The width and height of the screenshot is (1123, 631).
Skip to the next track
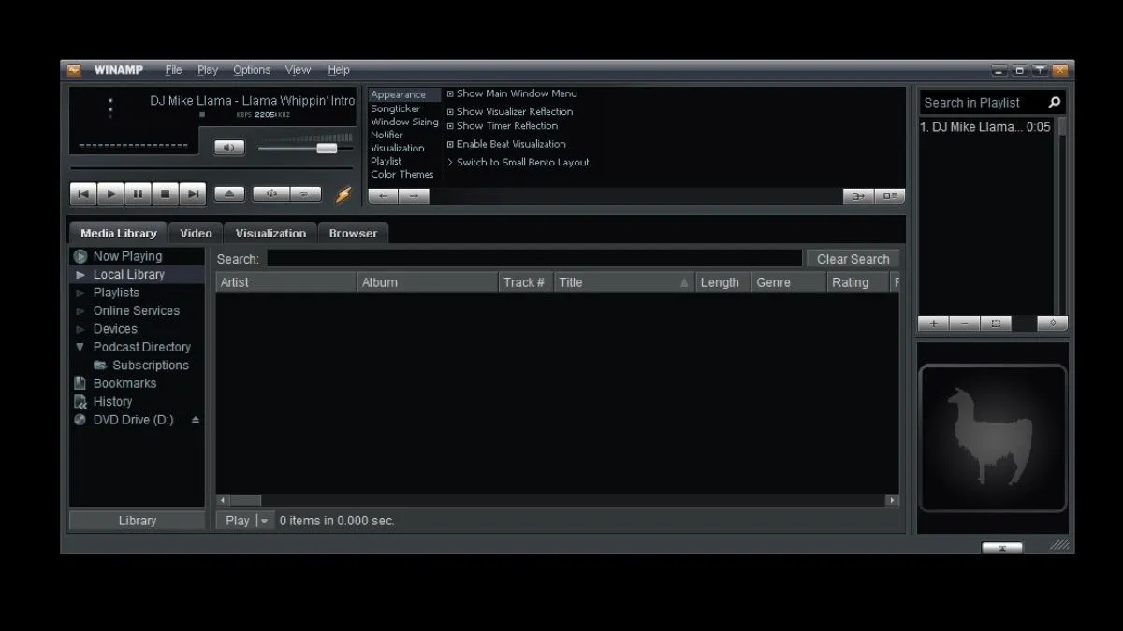click(193, 194)
